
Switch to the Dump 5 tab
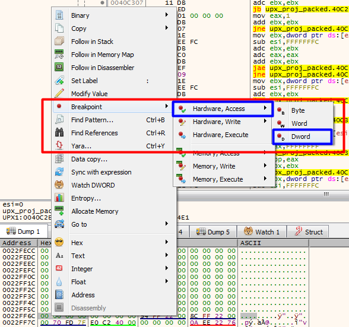point(213,232)
